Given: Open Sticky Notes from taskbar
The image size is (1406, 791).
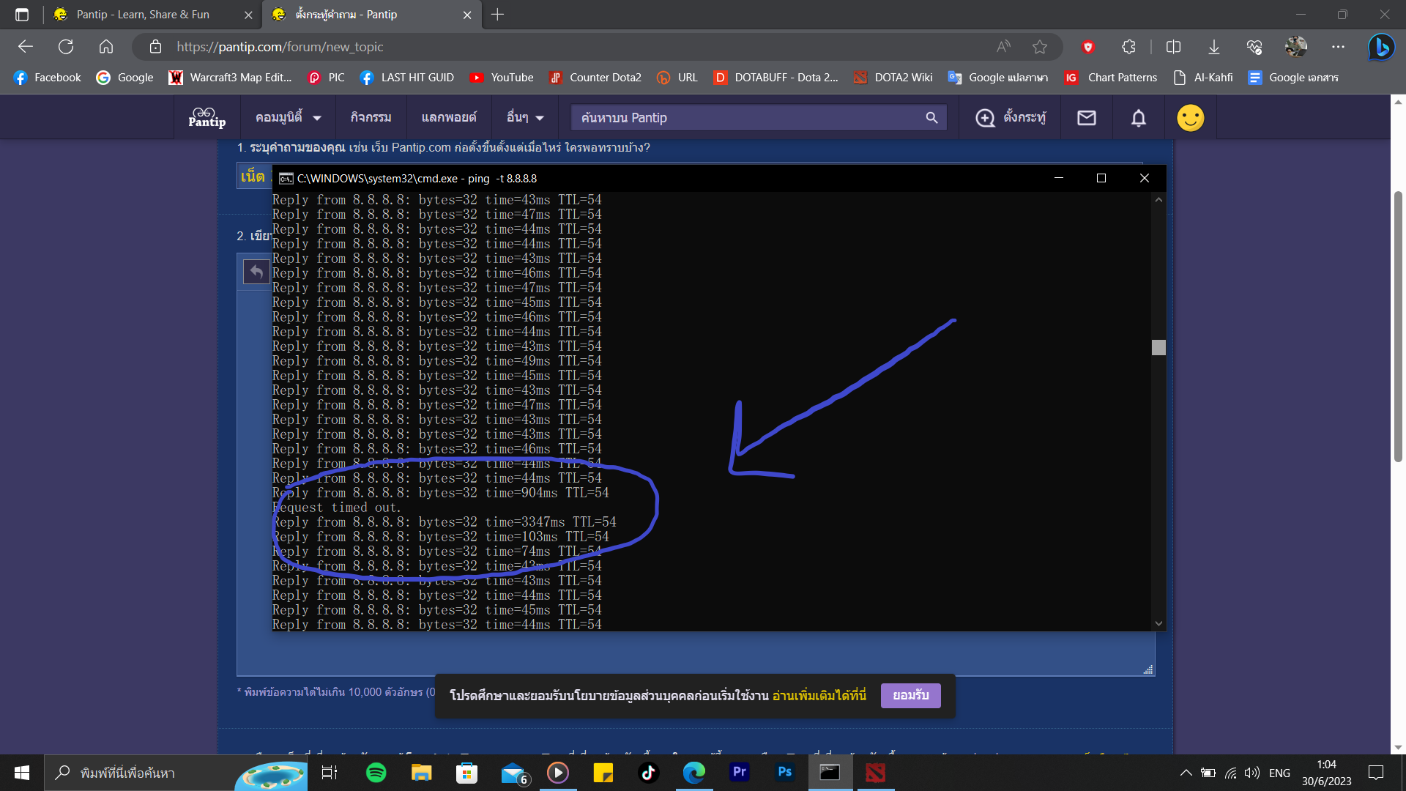Looking at the screenshot, I should pyautogui.click(x=603, y=773).
